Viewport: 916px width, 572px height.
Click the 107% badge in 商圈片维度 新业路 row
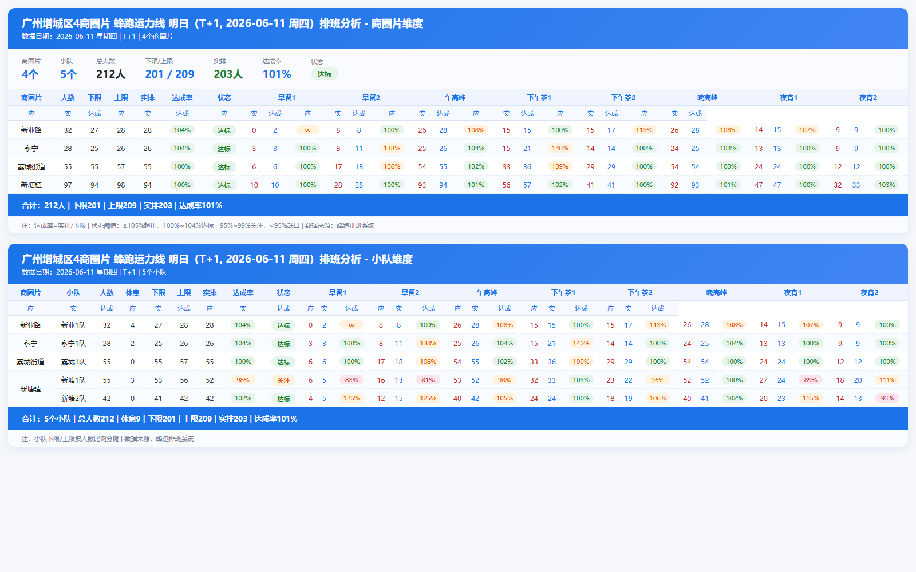[807, 130]
